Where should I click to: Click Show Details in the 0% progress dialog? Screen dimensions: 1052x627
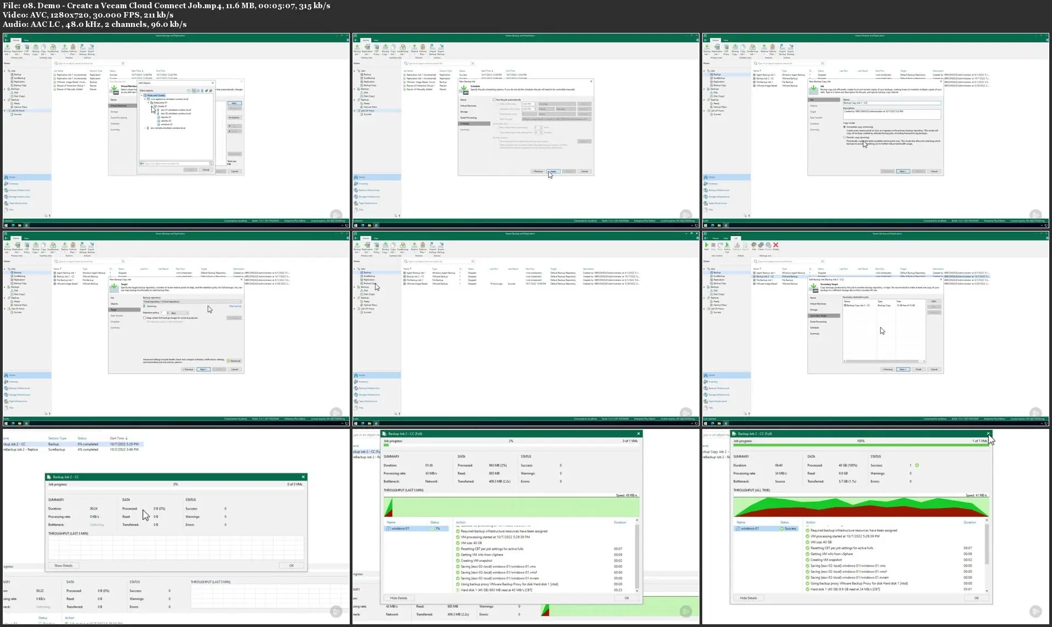63,566
